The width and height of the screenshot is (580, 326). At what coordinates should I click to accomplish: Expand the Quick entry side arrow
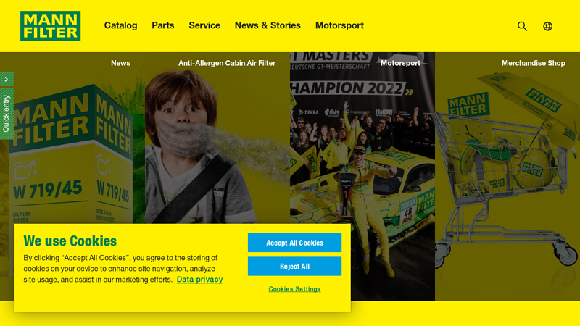(x=7, y=79)
